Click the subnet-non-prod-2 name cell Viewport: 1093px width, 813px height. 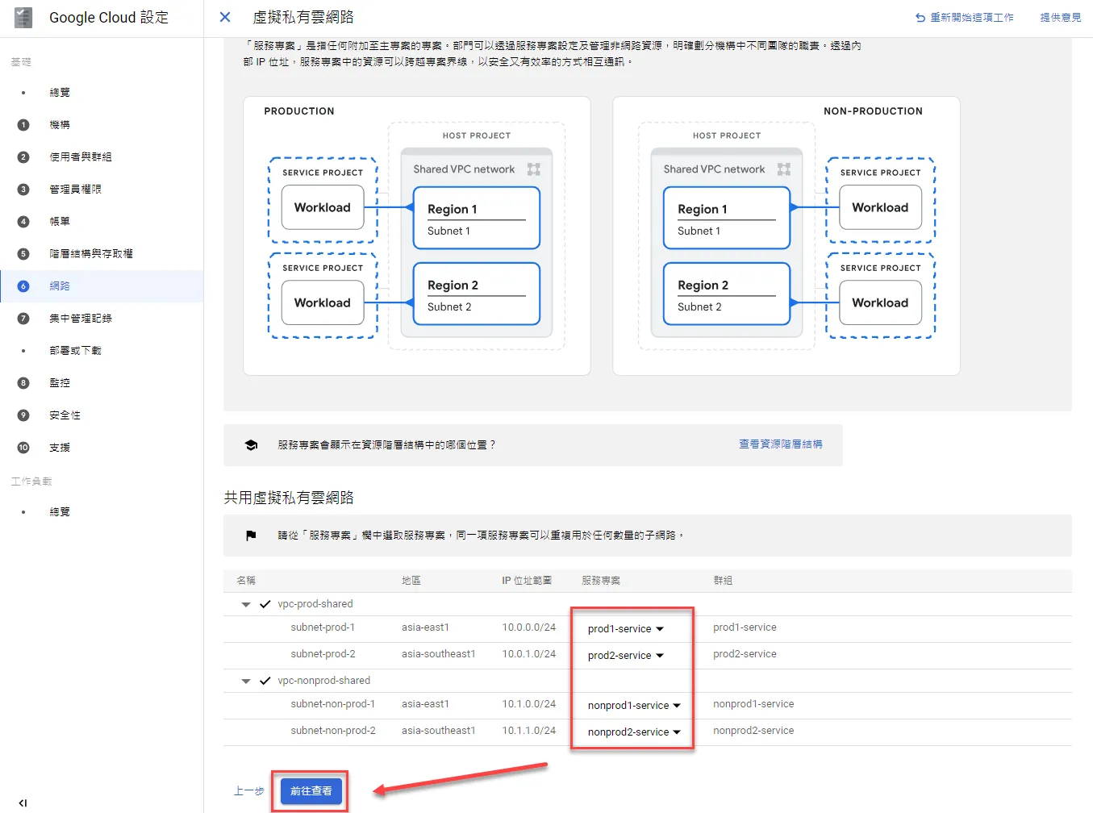coord(333,731)
